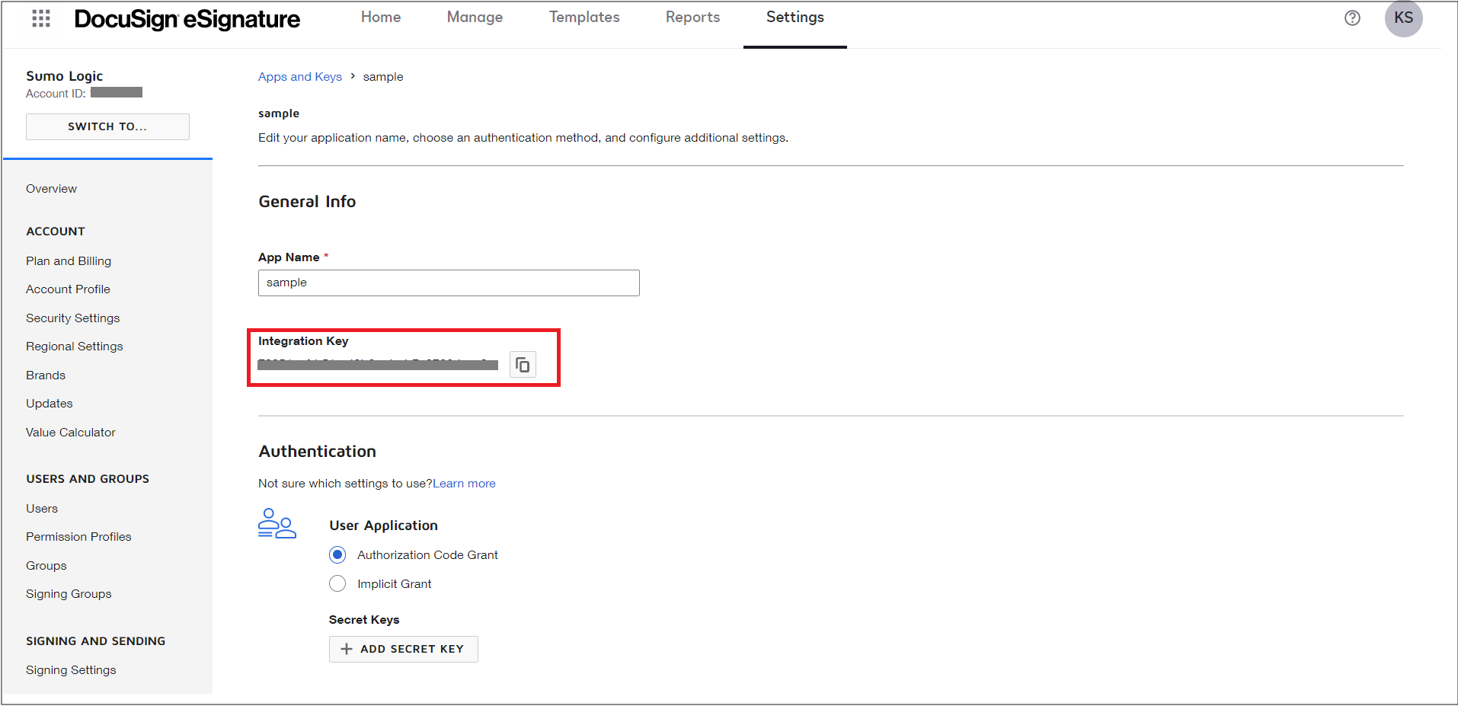Click the DocuSign eSignature logo

click(187, 19)
